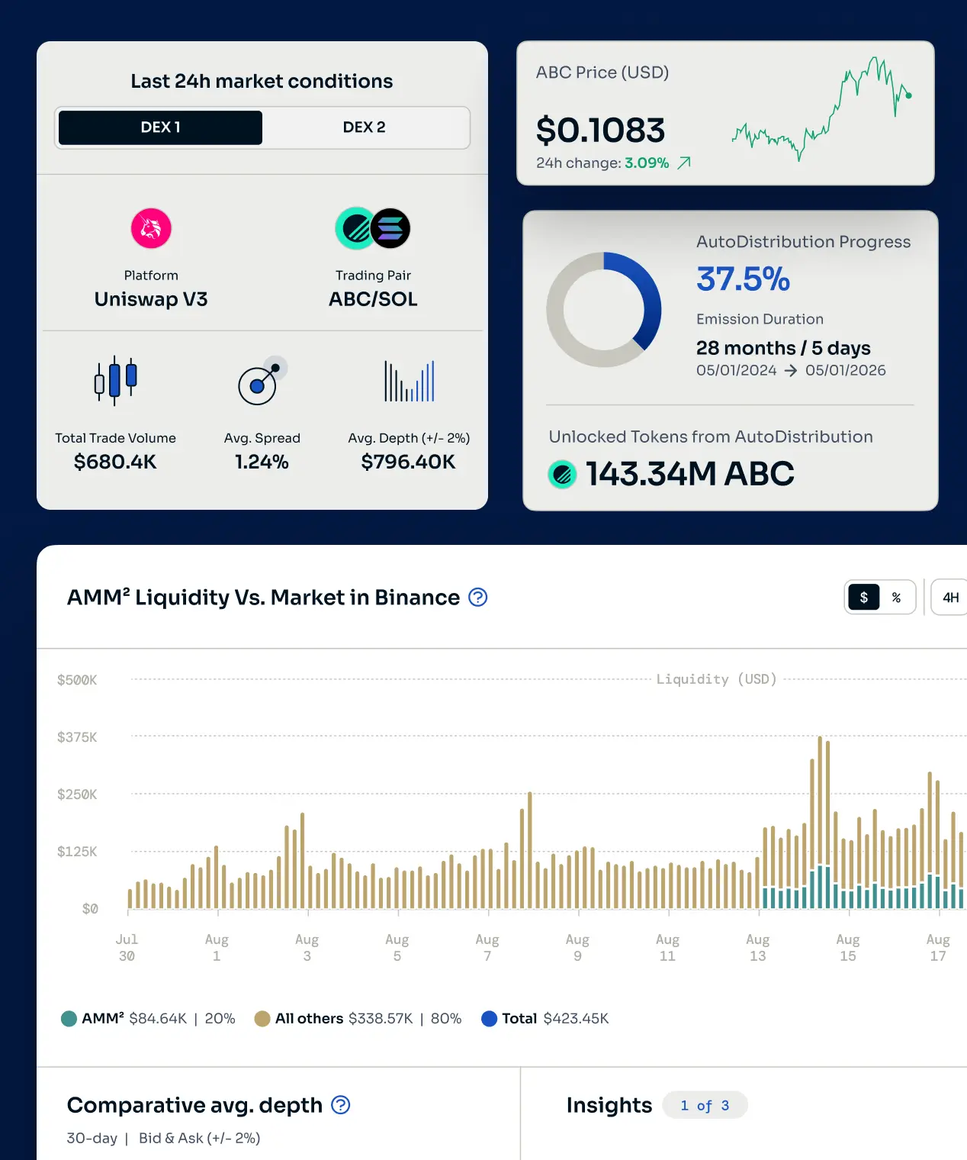The height and width of the screenshot is (1160, 967).
Task: Open the 4H timeframe selector
Action: pos(950,598)
